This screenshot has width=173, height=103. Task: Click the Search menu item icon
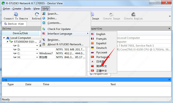44,14
